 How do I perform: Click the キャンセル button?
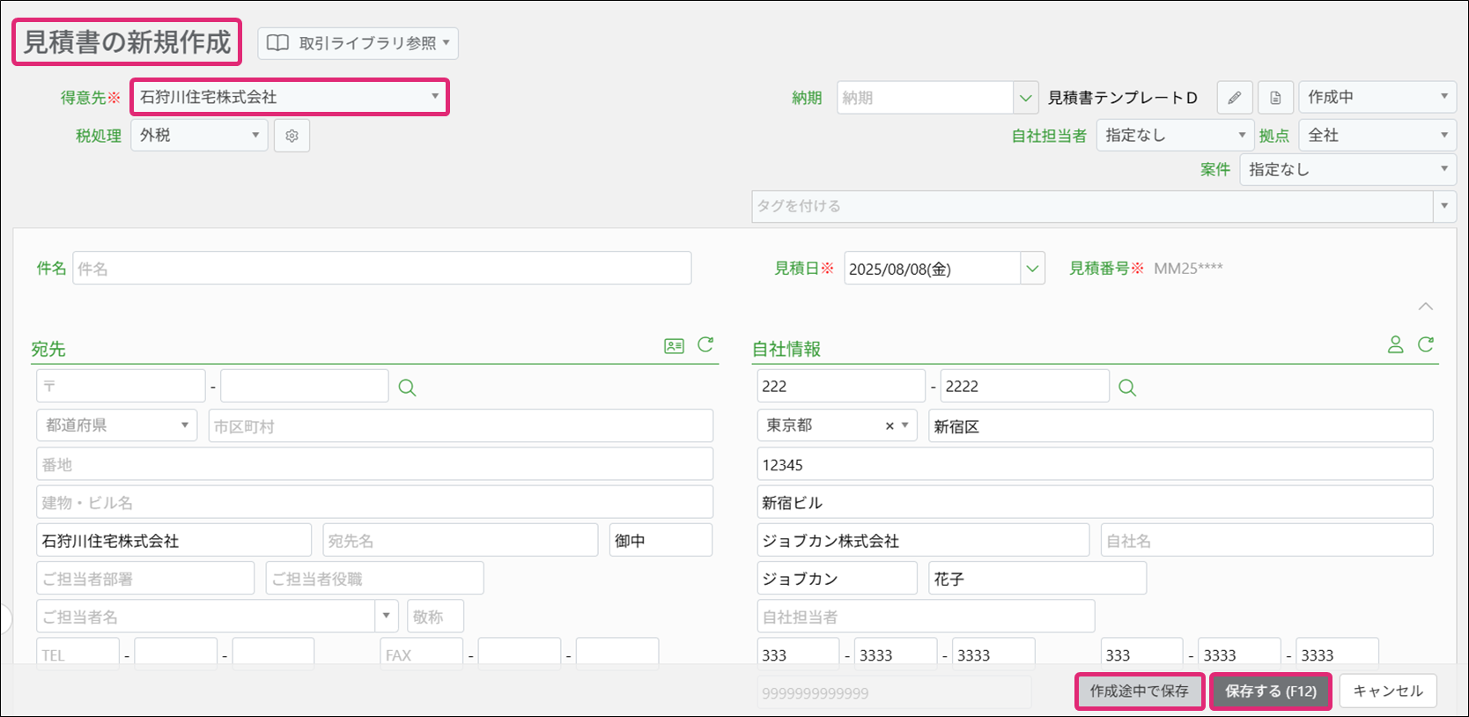click(x=1387, y=691)
